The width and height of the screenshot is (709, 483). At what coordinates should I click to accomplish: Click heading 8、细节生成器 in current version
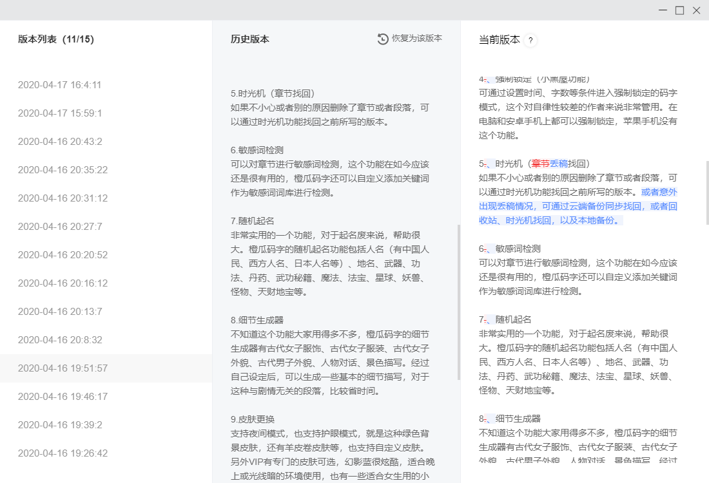[x=510, y=419]
